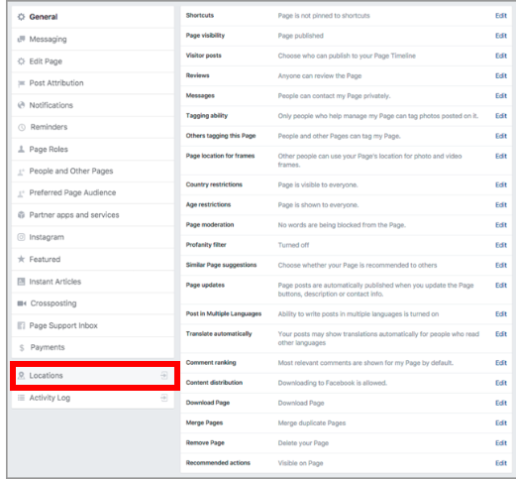
Task: Click the Edit Page gear icon
Action: point(21,61)
